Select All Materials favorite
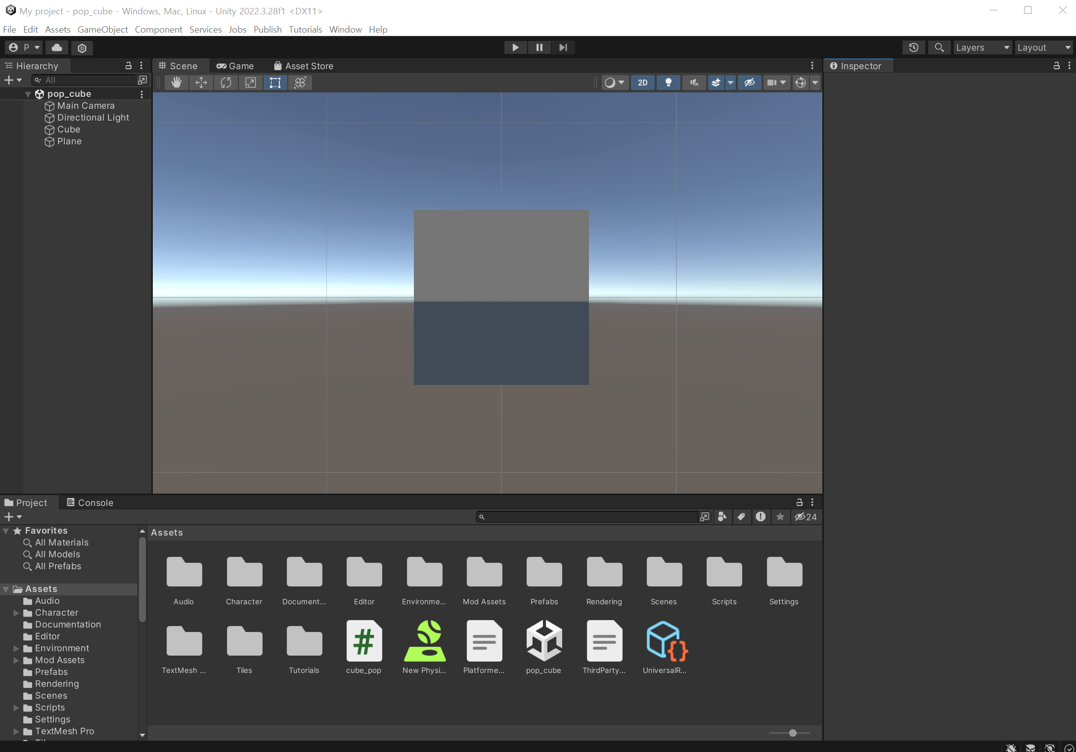Viewport: 1076px width, 752px height. coord(61,543)
